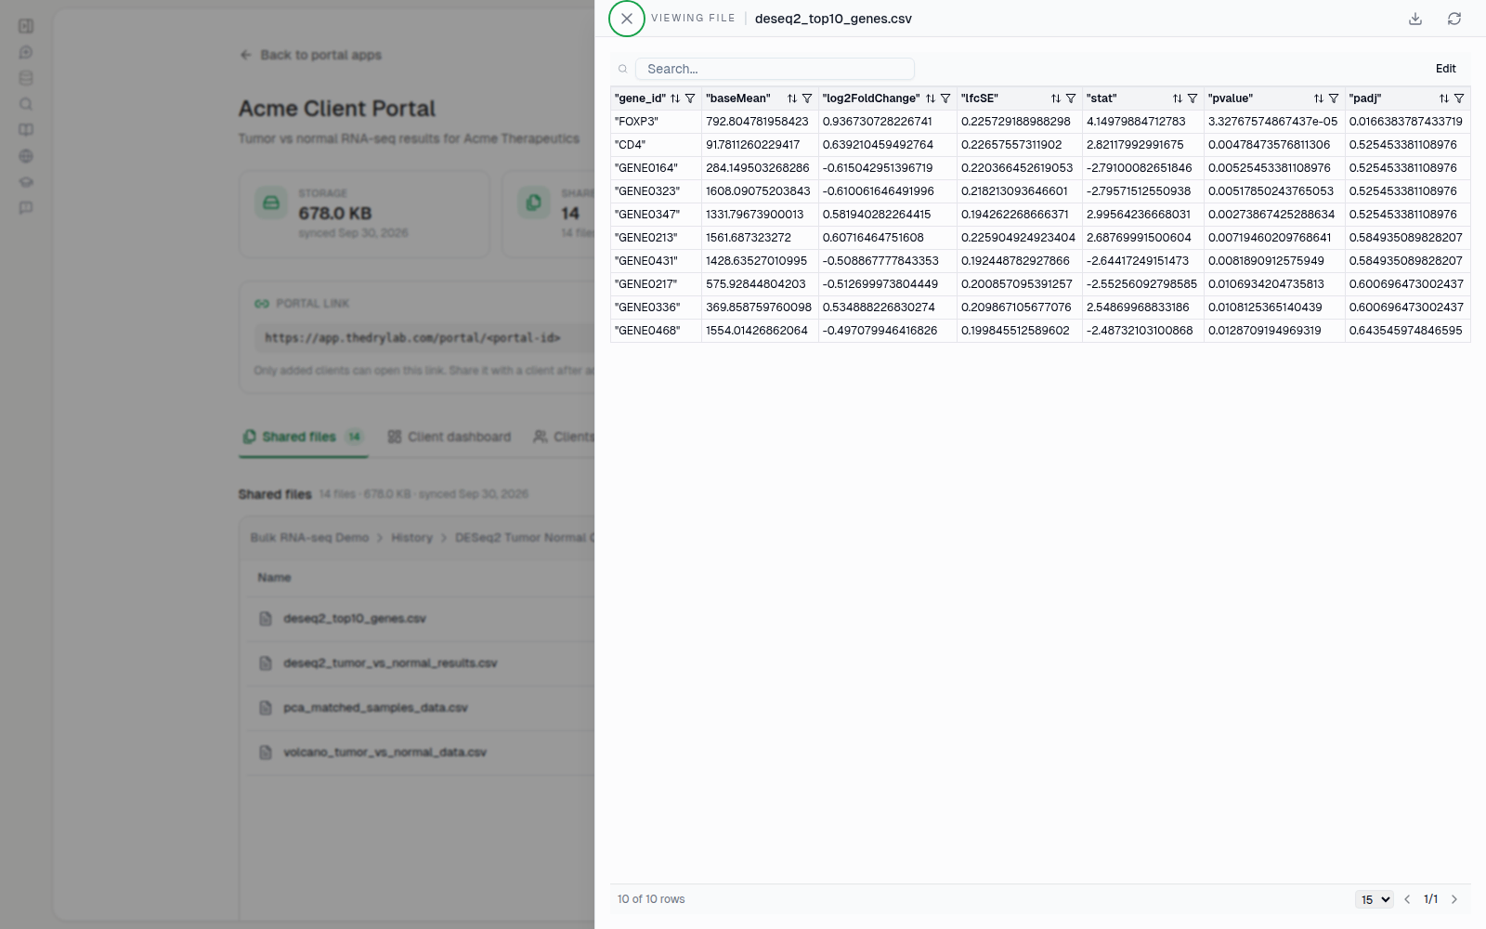Refresh the file view
This screenshot has width=1486, height=929.
tap(1454, 19)
